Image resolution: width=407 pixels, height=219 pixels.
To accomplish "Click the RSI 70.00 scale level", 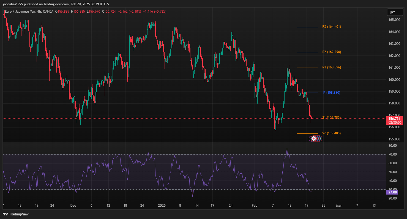I will [x=393, y=154].
